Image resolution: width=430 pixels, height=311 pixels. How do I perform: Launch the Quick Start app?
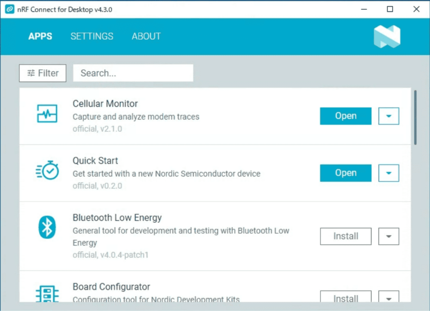pos(345,173)
